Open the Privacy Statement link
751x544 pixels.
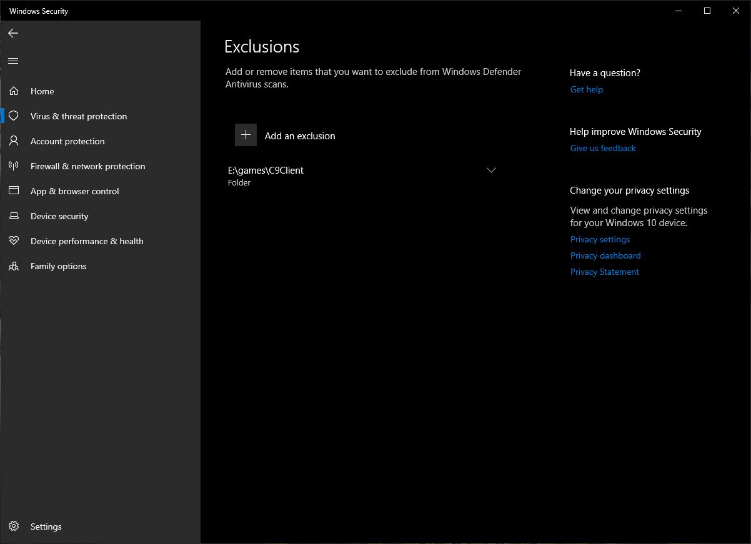[x=604, y=272]
